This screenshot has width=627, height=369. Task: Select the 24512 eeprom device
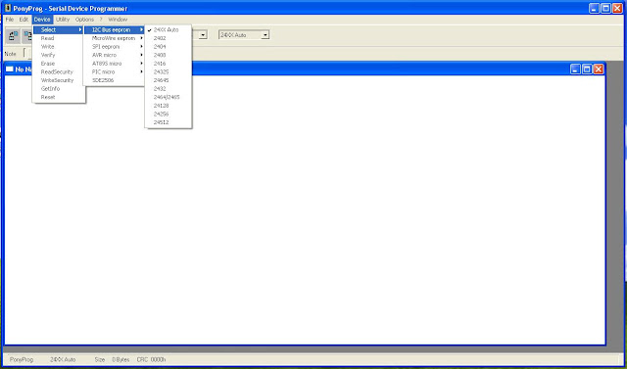[x=169, y=122]
